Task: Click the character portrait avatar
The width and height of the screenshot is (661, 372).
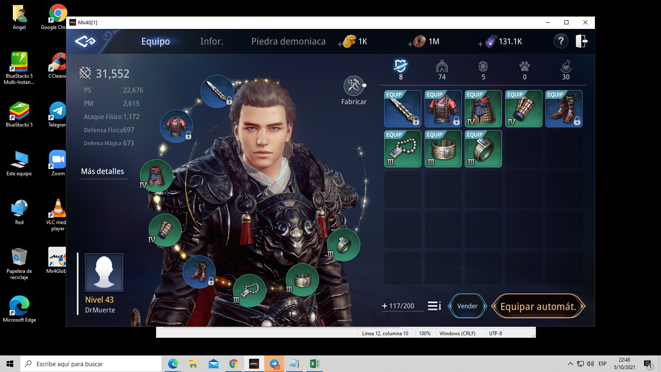Action: pos(104,272)
